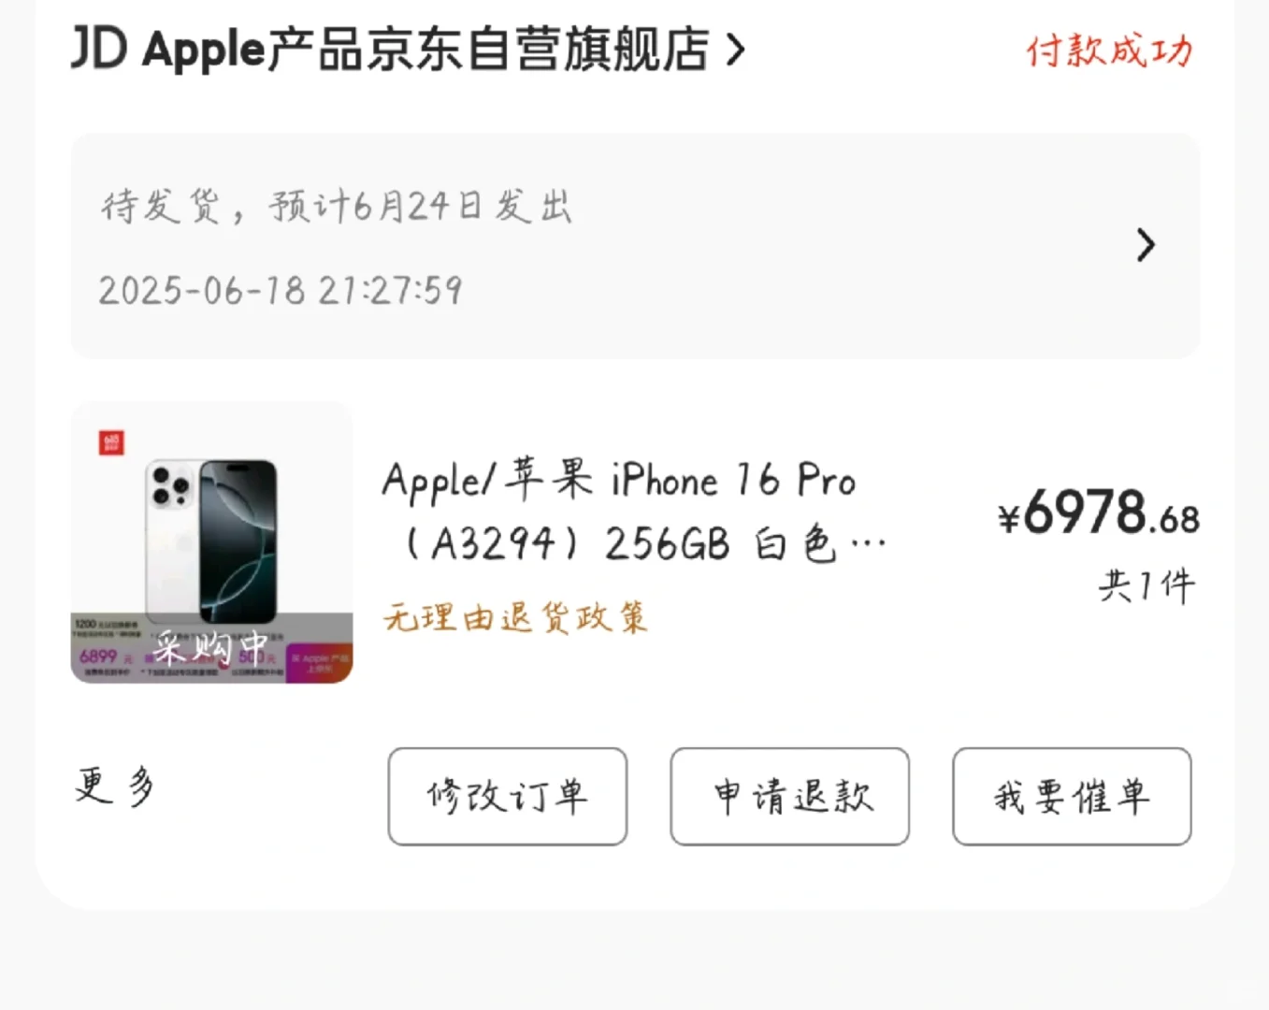The image size is (1269, 1010).
Task: Open the Apple产品京东自营旗舰店 store link
Action: tap(425, 49)
